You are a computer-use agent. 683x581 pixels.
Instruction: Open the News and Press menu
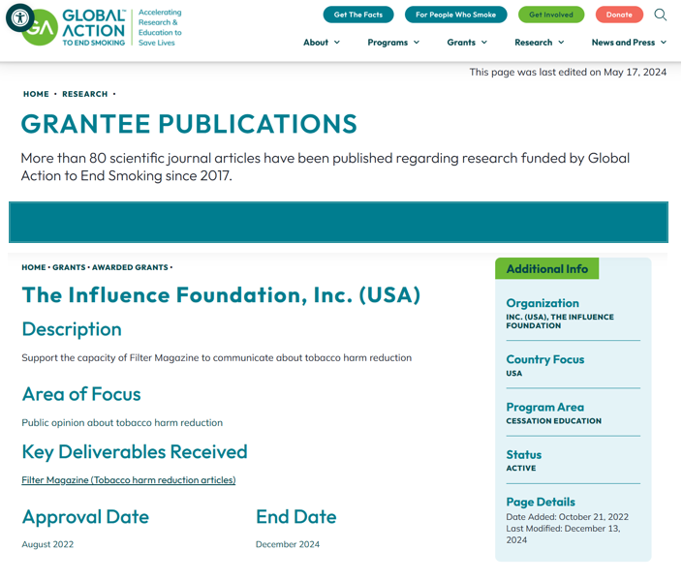(629, 43)
